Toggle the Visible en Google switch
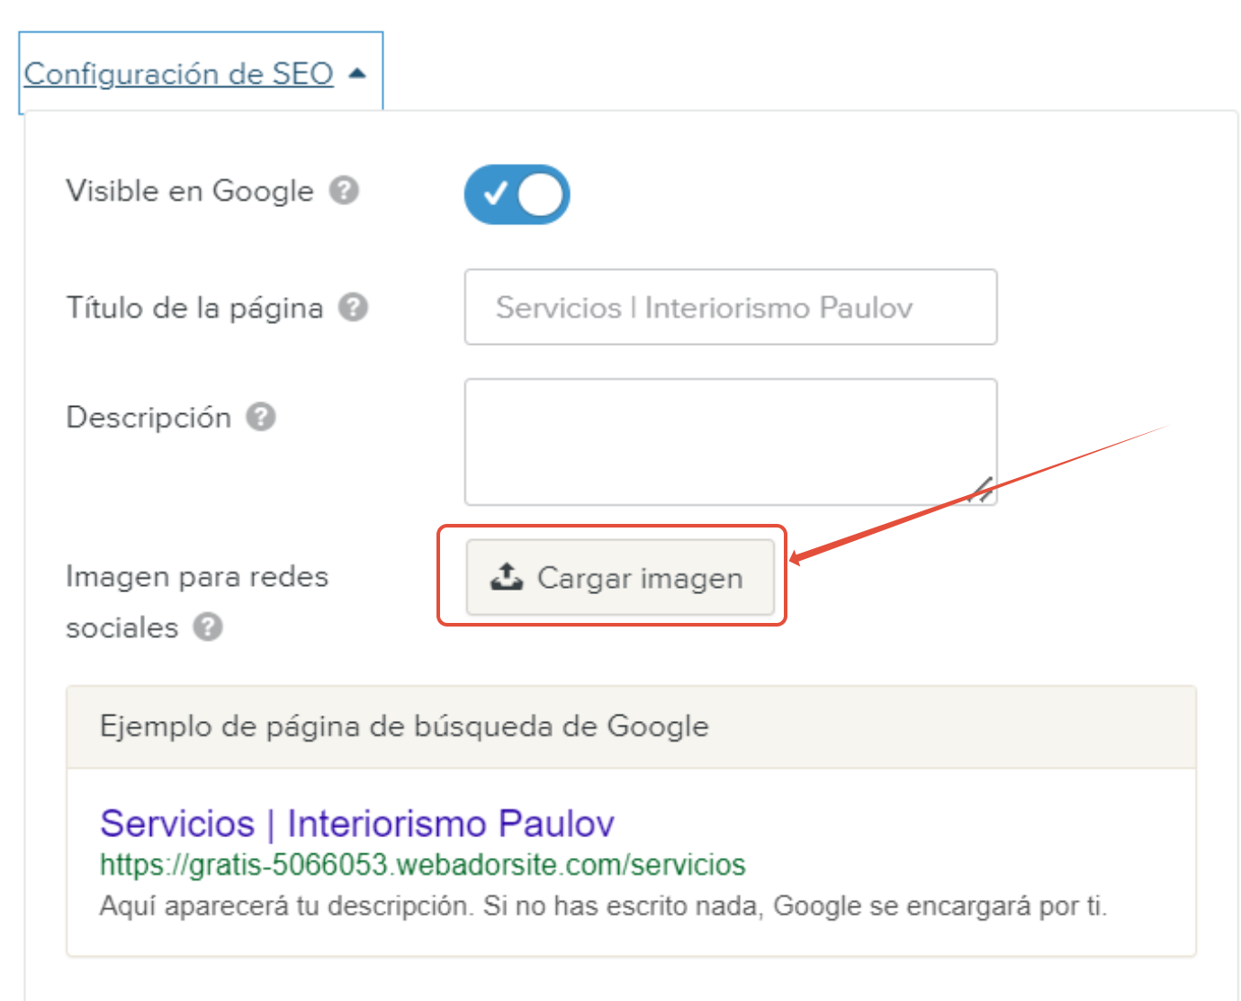Image resolution: width=1241 pixels, height=1001 pixels. 517,194
